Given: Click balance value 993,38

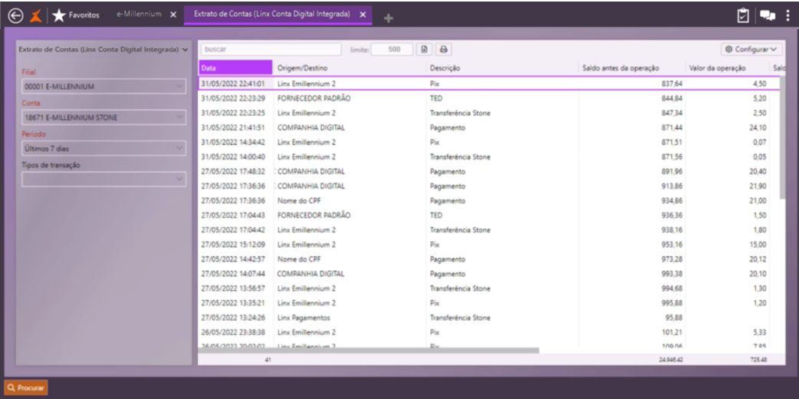Looking at the screenshot, I should (x=671, y=273).
